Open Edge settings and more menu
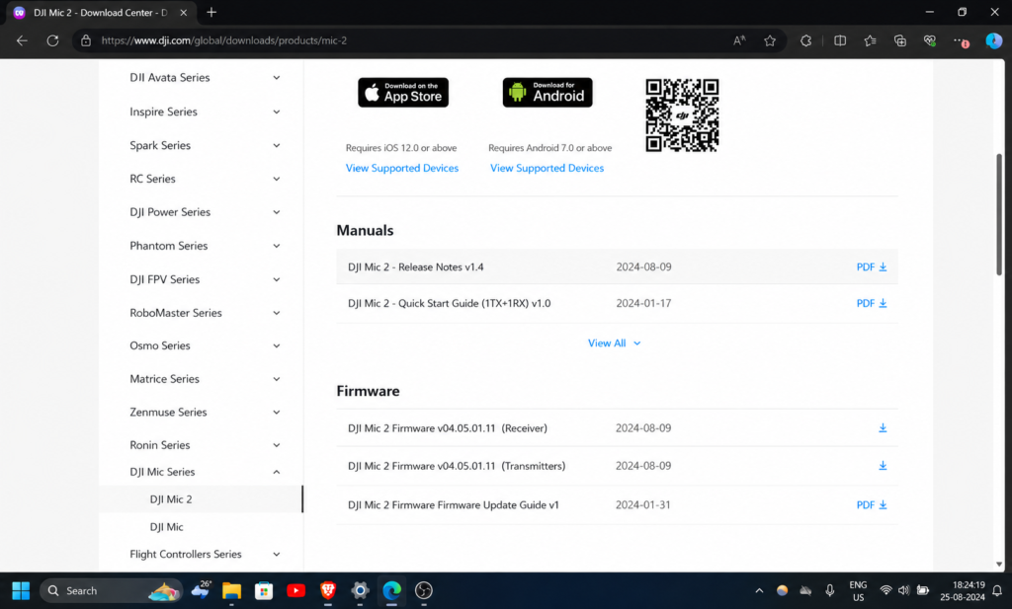This screenshot has height=609, width=1012. (x=961, y=40)
